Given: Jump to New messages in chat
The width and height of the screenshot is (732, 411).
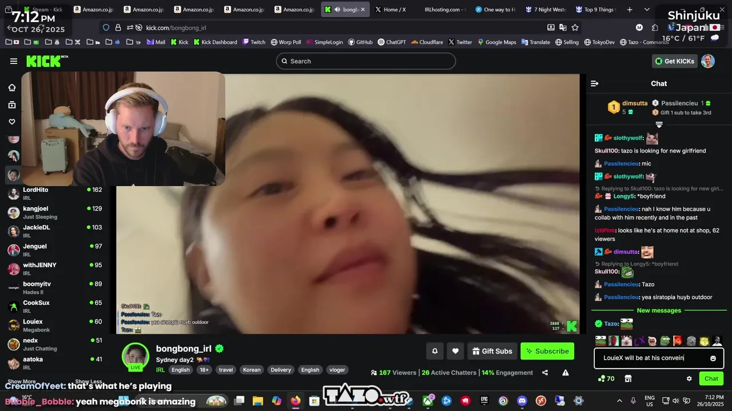Looking at the screenshot, I should (659, 311).
